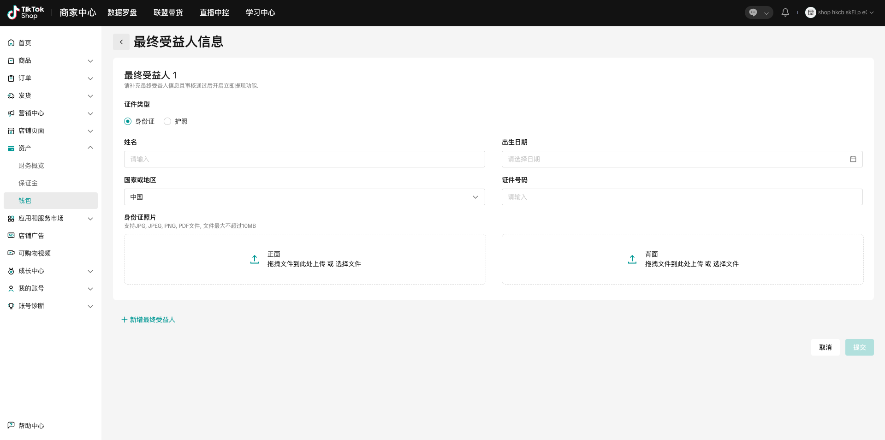Click the megaphone icon beside 营销中心

click(x=11, y=113)
